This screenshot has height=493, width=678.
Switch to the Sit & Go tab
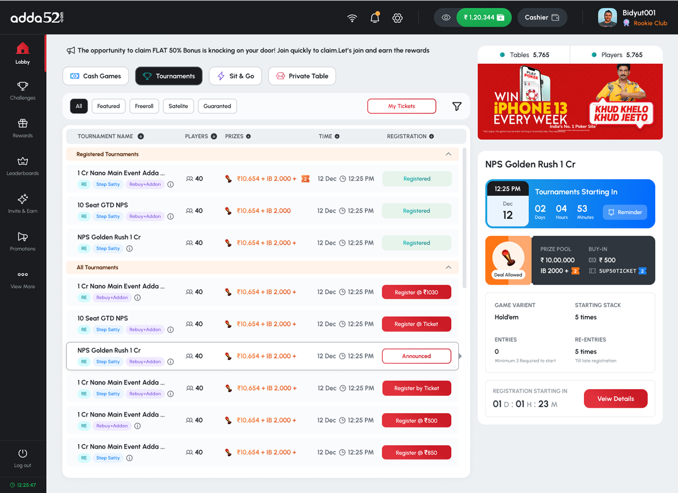[x=235, y=76]
